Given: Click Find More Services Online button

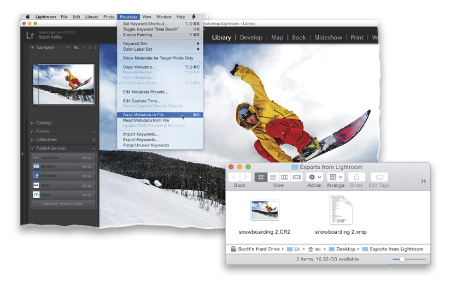Looking at the screenshot, I should (63, 204).
